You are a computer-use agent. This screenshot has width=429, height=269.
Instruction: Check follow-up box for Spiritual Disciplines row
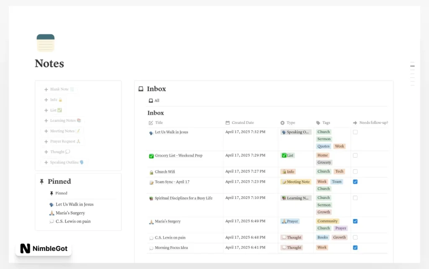(355, 198)
